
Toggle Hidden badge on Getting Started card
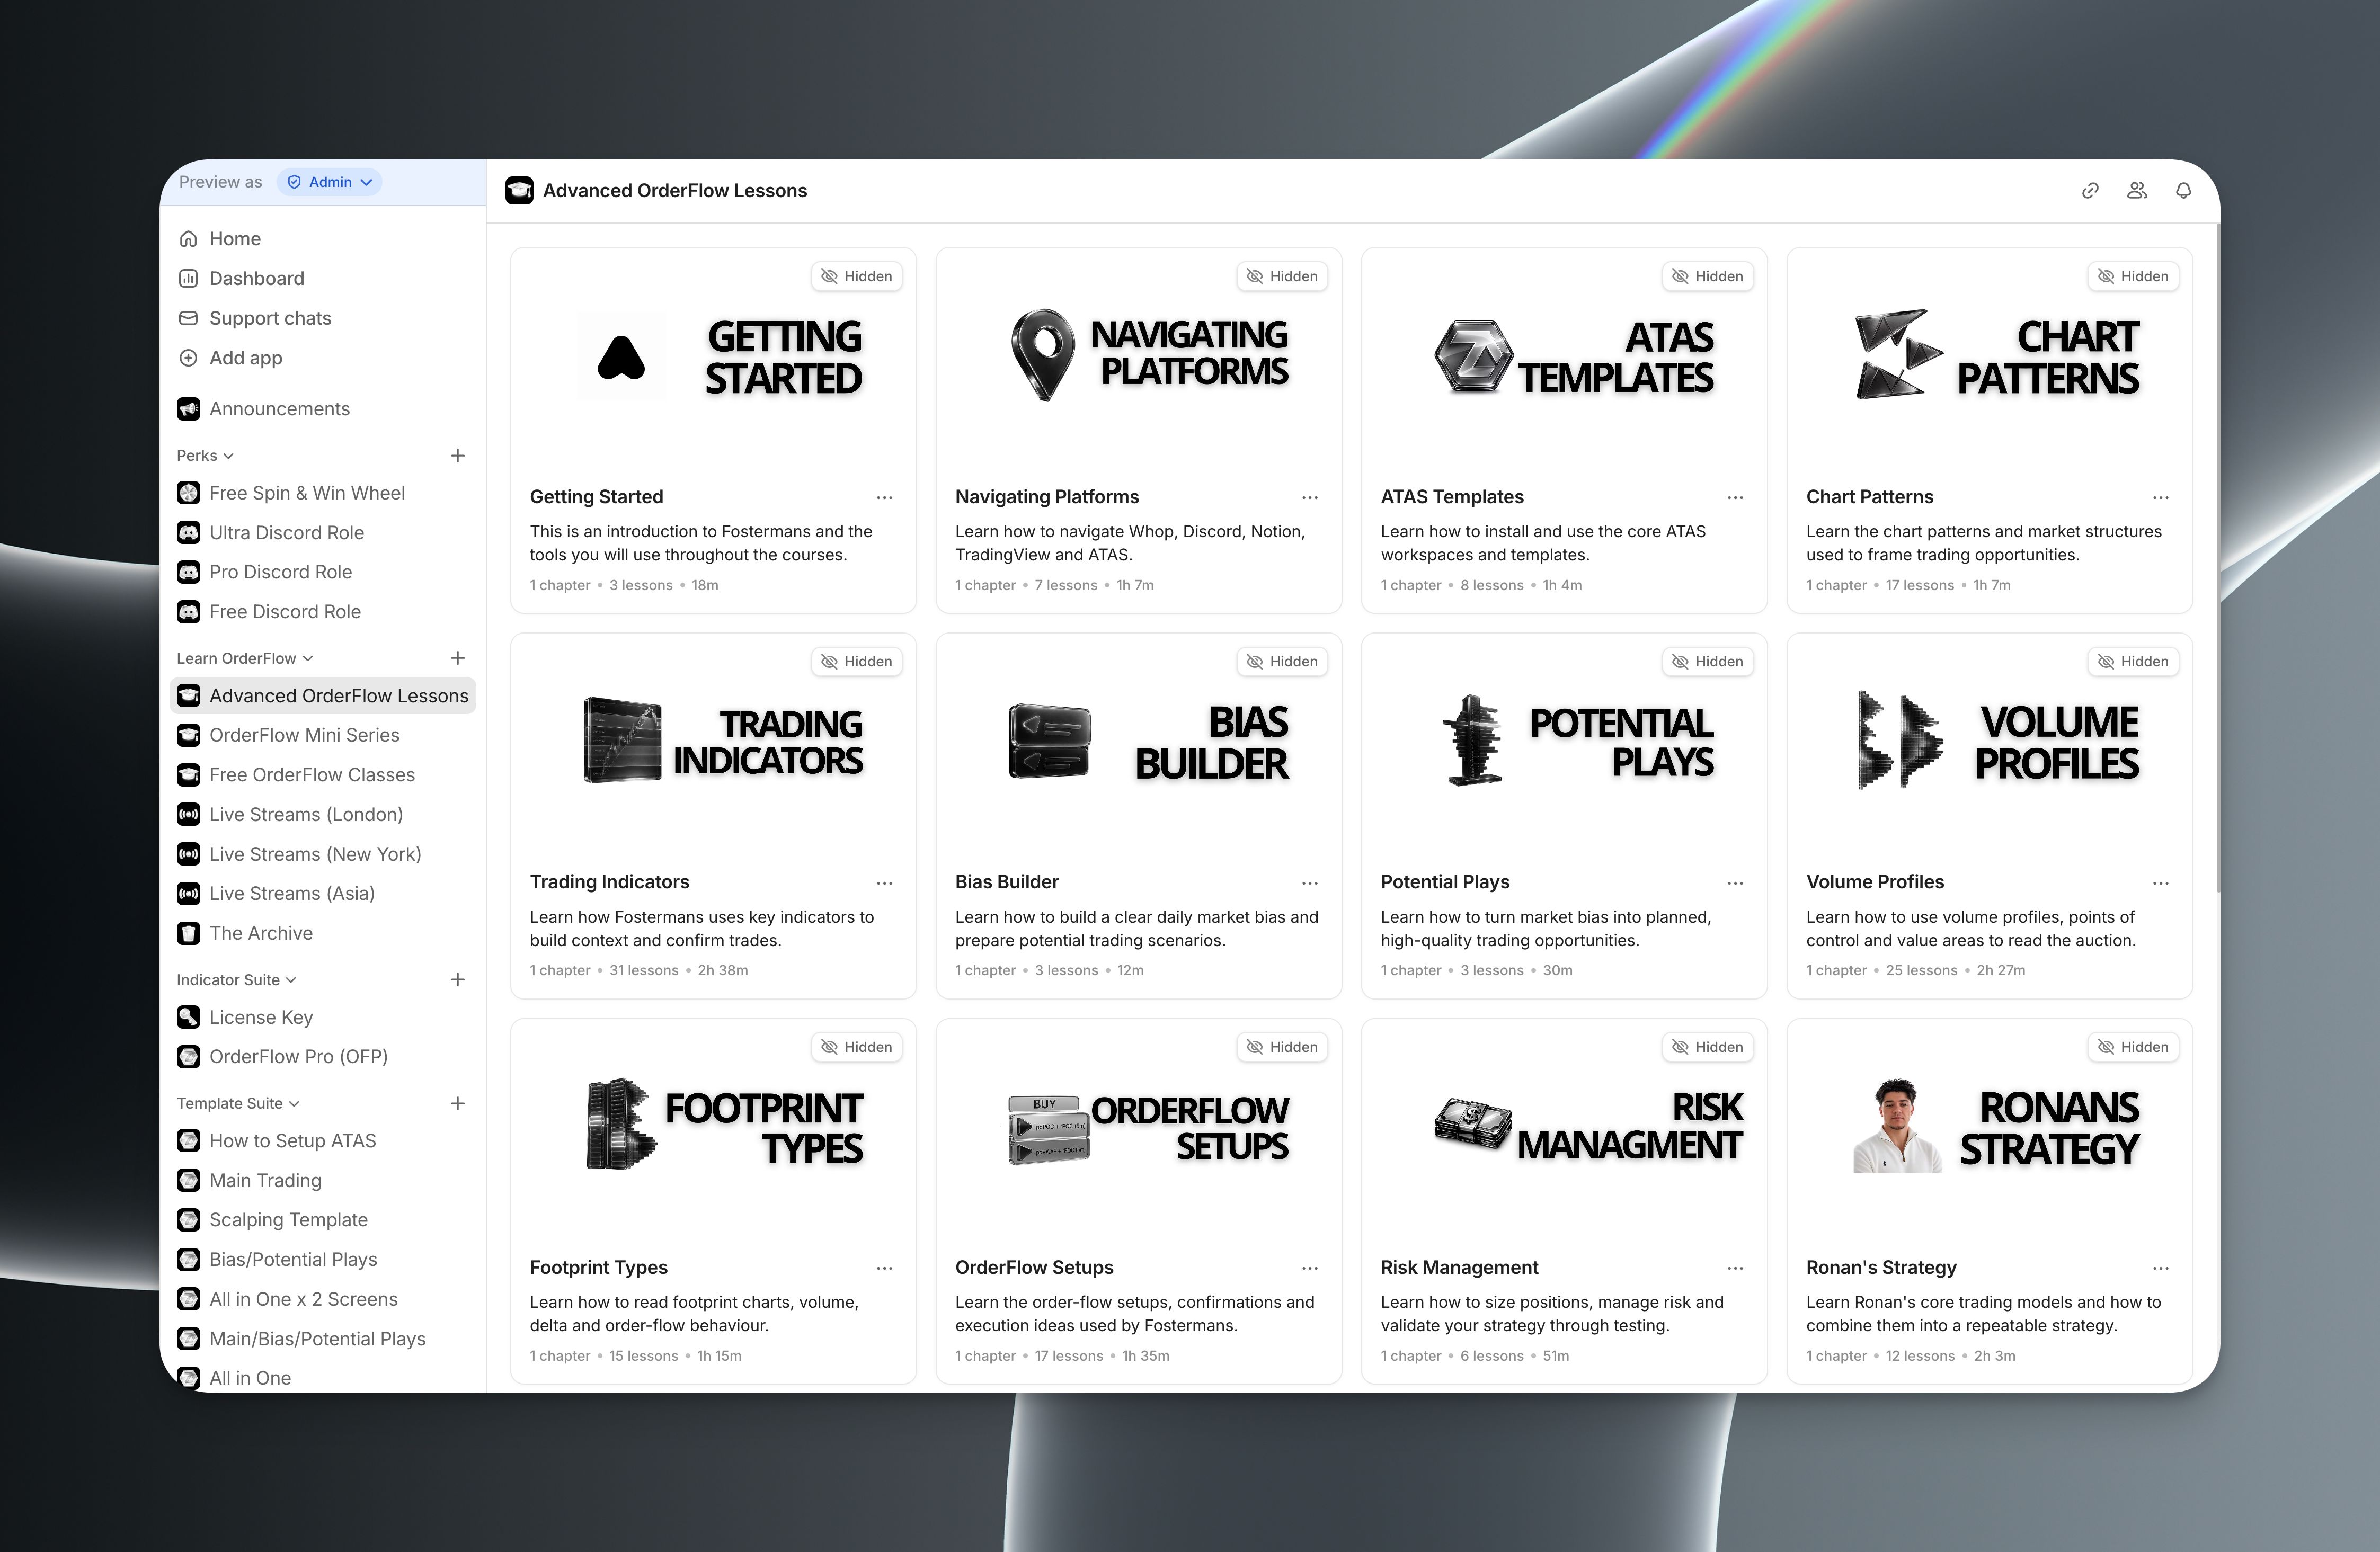coord(857,277)
